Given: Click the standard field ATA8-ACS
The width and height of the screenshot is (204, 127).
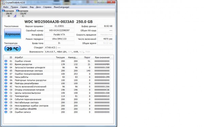Looking at the screenshot, I should (79, 48).
